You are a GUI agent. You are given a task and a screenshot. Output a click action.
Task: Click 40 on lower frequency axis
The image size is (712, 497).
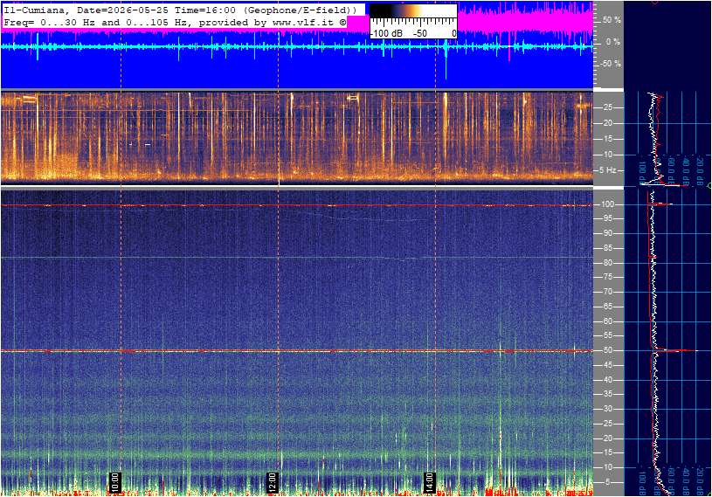[x=607, y=380]
